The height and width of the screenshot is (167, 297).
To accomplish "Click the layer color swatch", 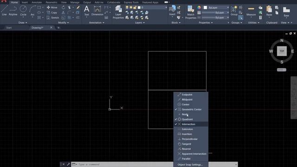I will pyautogui.click(x=139, y=7).
